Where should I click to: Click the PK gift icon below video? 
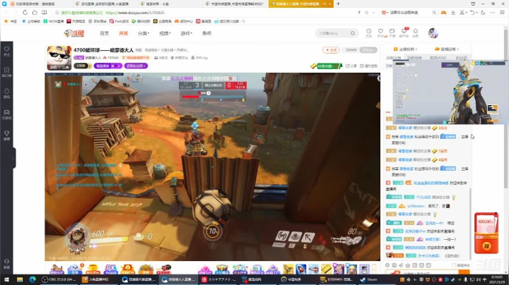coord(110,269)
